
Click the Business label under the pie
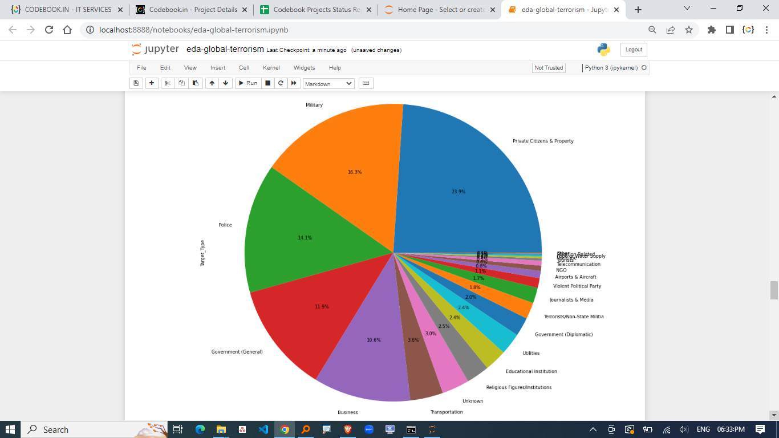coord(348,412)
